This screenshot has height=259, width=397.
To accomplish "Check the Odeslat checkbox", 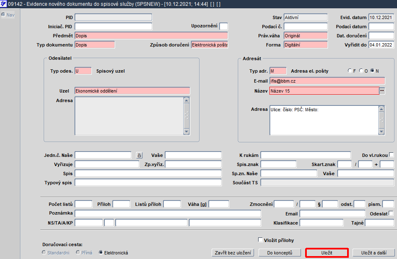I will point(391,213).
